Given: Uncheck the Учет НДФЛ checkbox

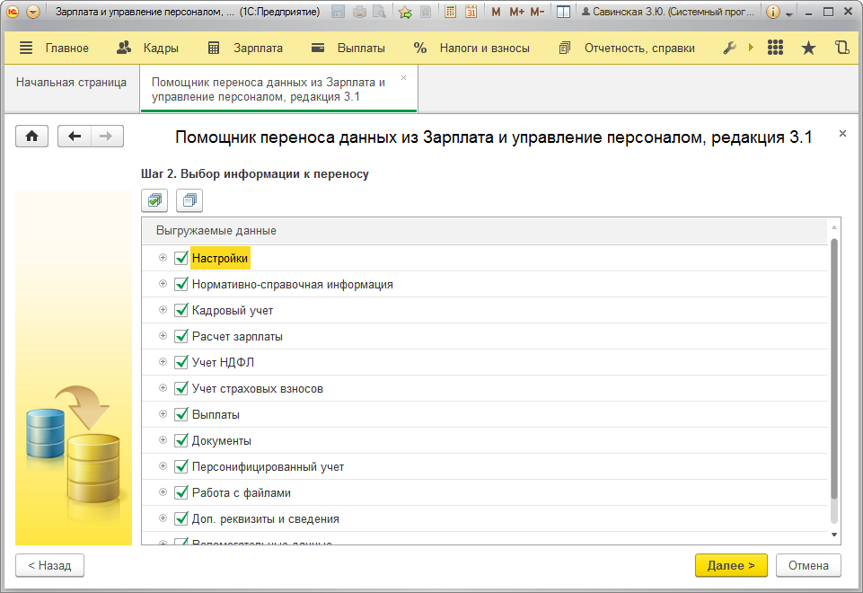Looking at the screenshot, I should pos(181,362).
